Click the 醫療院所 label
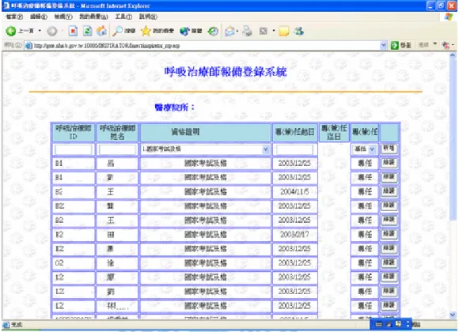 pyautogui.click(x=174, y=108)
